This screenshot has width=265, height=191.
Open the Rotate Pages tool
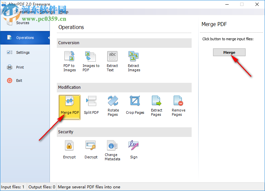tap(113, 106)
